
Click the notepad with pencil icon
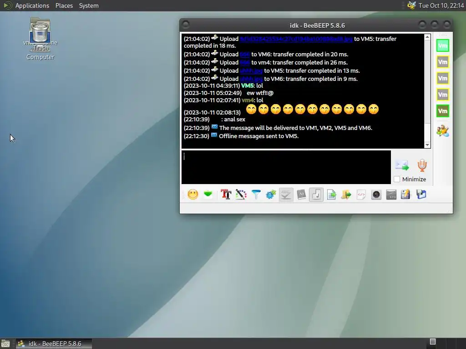[x=405, y=194]
